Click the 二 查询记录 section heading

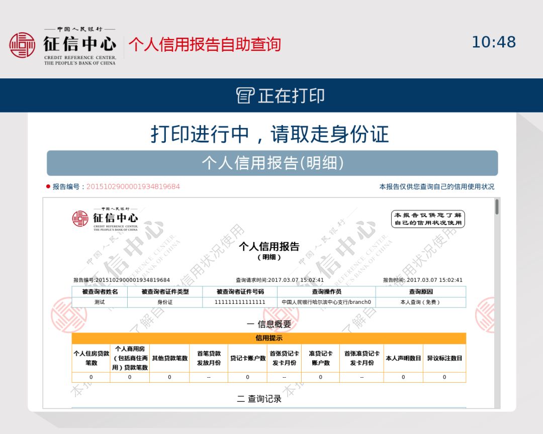tap(259, 399)
